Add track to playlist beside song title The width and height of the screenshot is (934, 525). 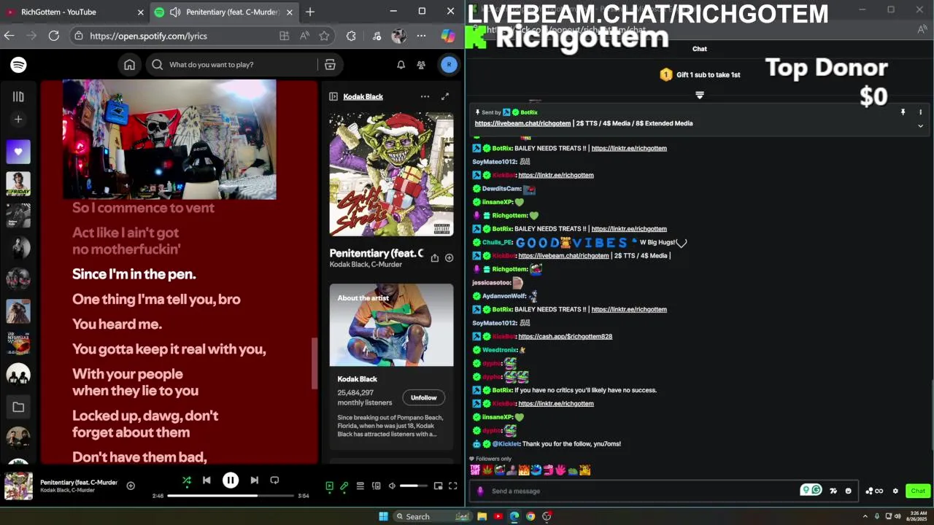click(x=449, y=257)
